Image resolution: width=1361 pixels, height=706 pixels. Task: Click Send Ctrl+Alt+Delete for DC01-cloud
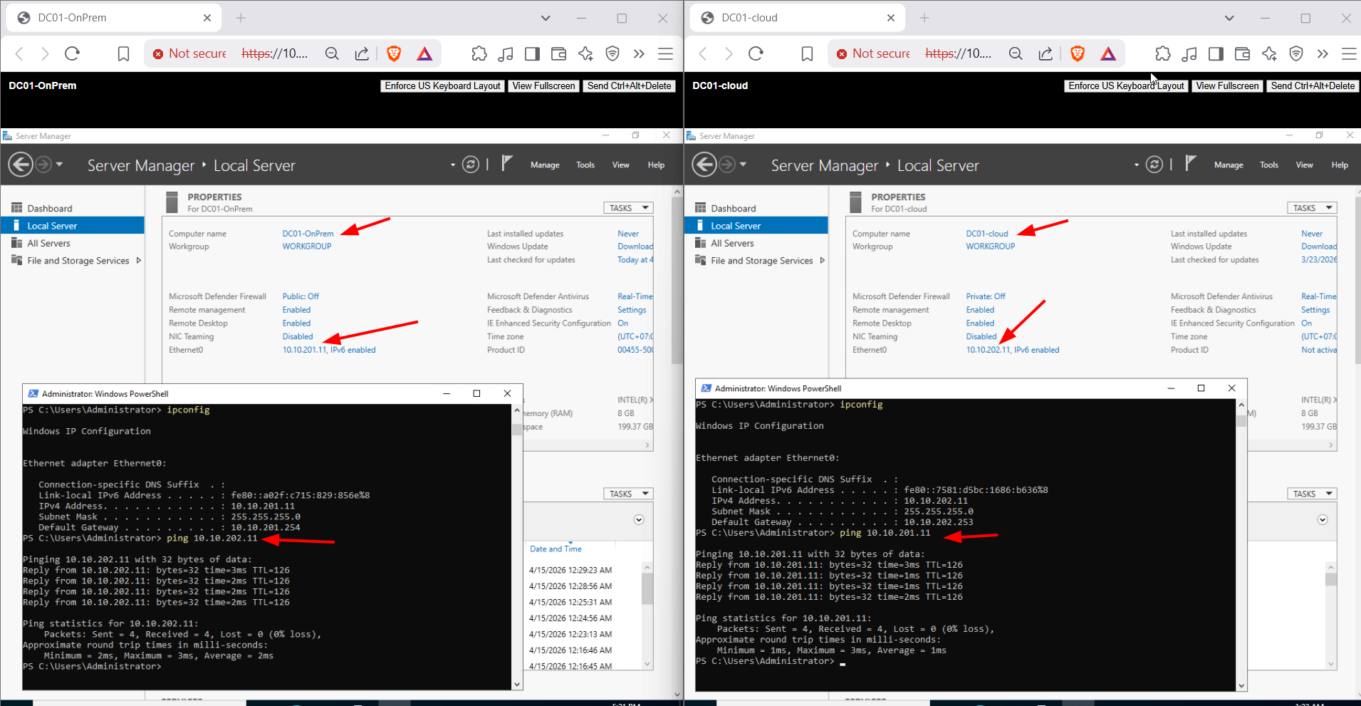[1313, 85]
